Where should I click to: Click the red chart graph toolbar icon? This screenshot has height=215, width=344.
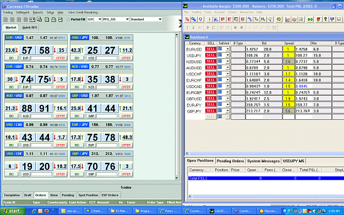(287, 19)
